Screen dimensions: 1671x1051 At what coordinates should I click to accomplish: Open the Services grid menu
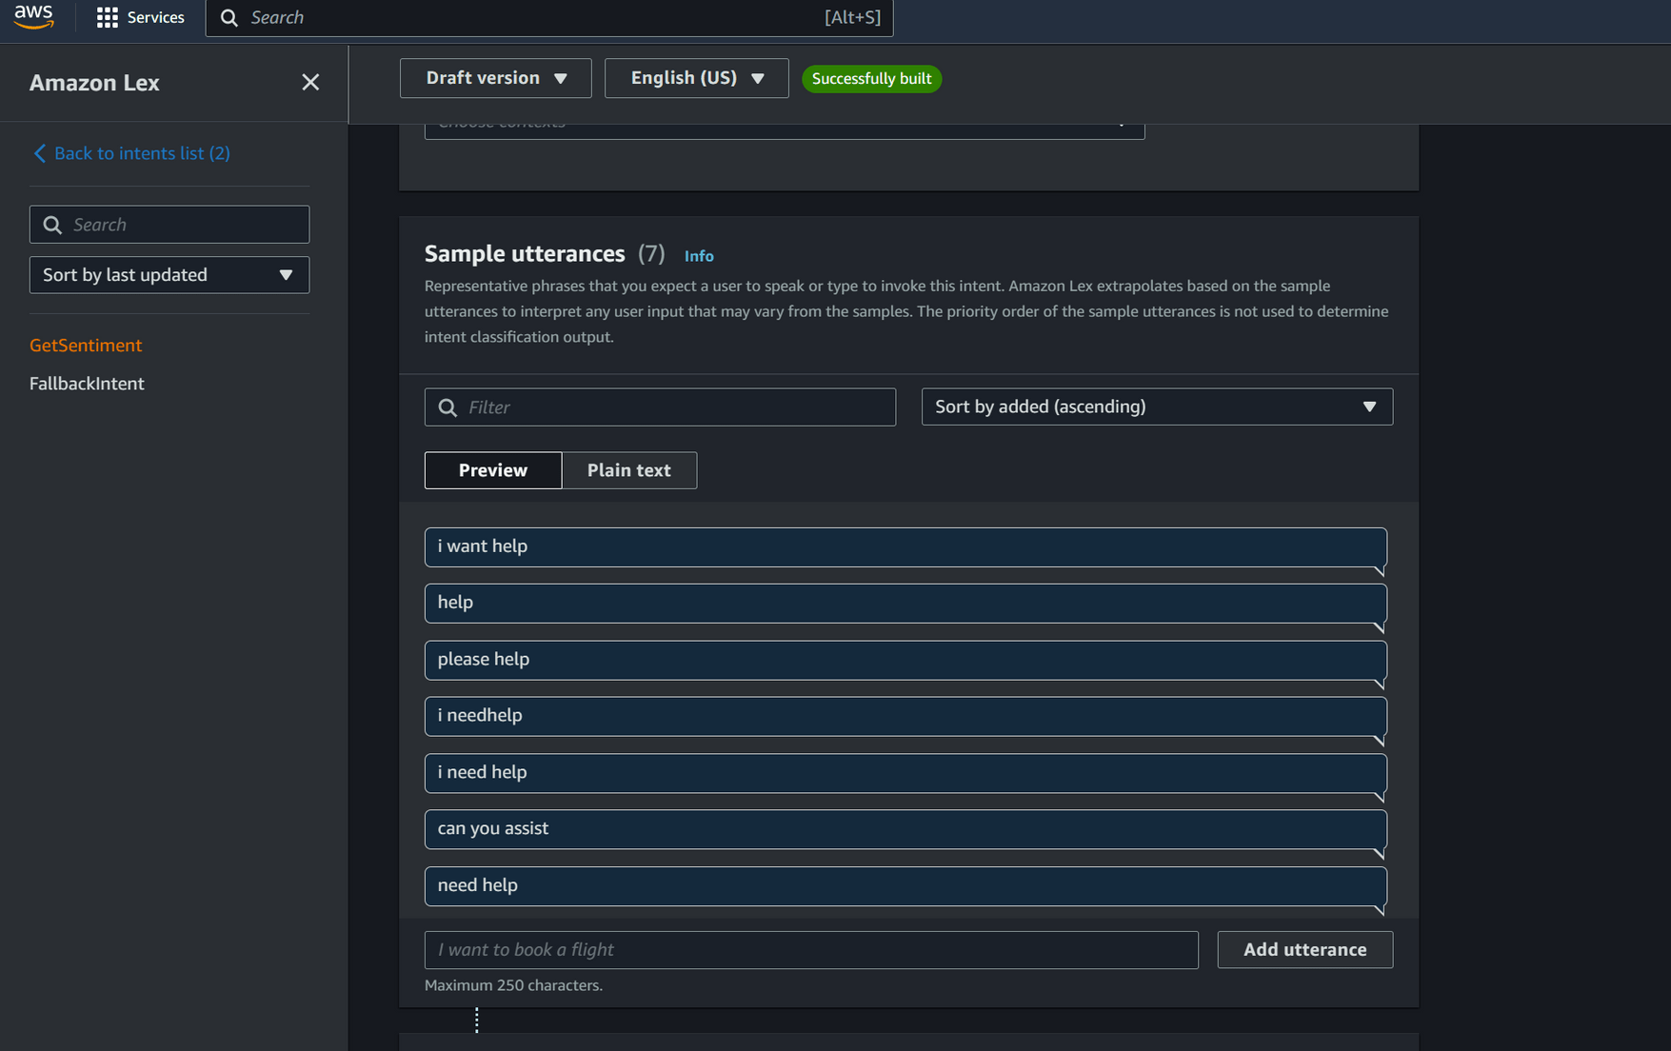pos(140,17)
